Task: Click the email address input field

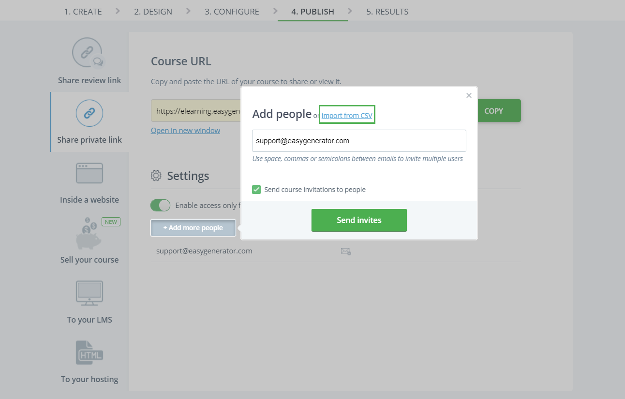Action: (359, 141)
